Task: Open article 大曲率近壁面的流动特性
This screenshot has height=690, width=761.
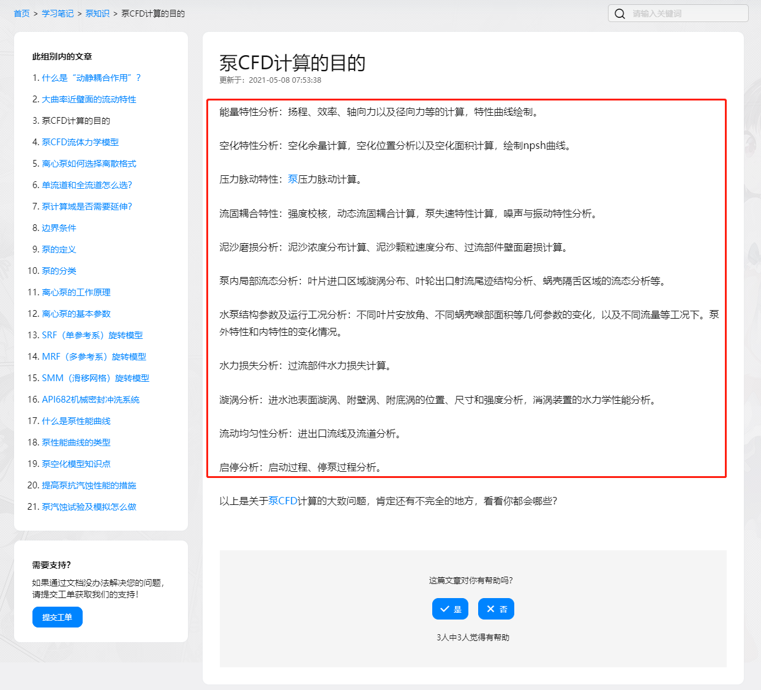Action: [x=89, y=99]
